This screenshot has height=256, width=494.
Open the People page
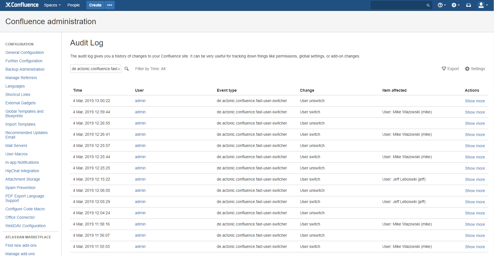click(x=73, y=5)
